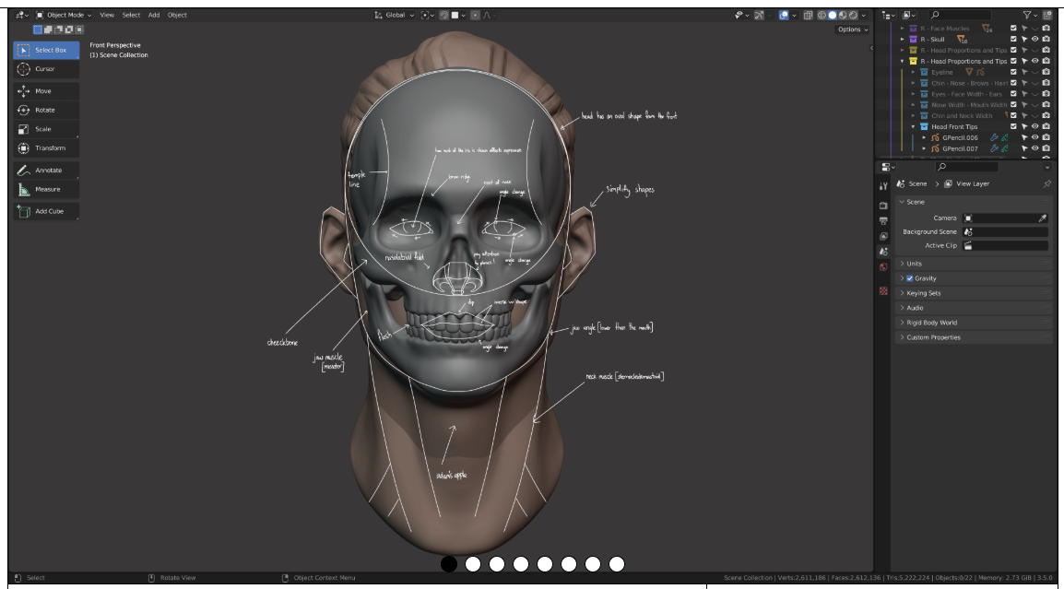Image resolution: width=1064 pixels, height=589 pixels.
Task: Hide the R - Skull collection
Action: click(1034, 38)
